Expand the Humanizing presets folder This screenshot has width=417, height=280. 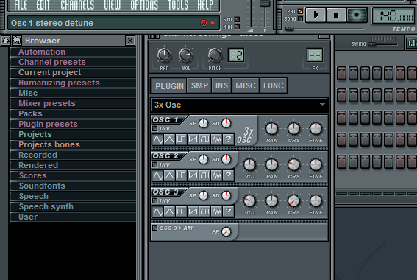pos(73,83)
